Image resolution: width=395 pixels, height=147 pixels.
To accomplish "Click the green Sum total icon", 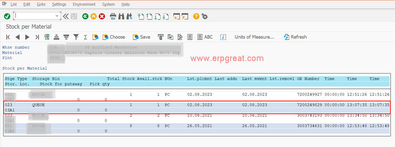I will (85, 37).
